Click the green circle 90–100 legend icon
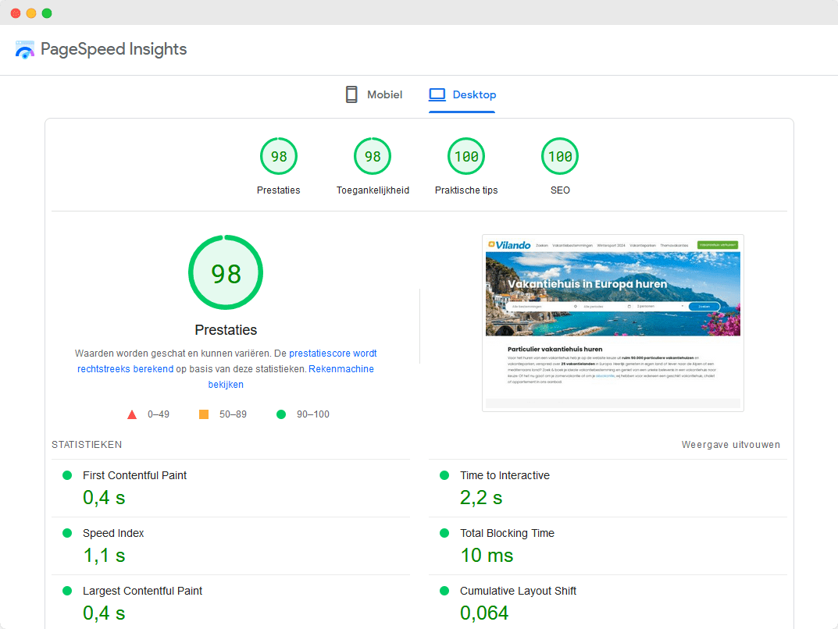 [281, 414]
